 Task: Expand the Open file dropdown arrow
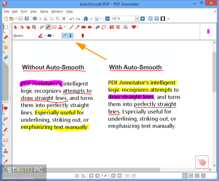click(16, 19)
